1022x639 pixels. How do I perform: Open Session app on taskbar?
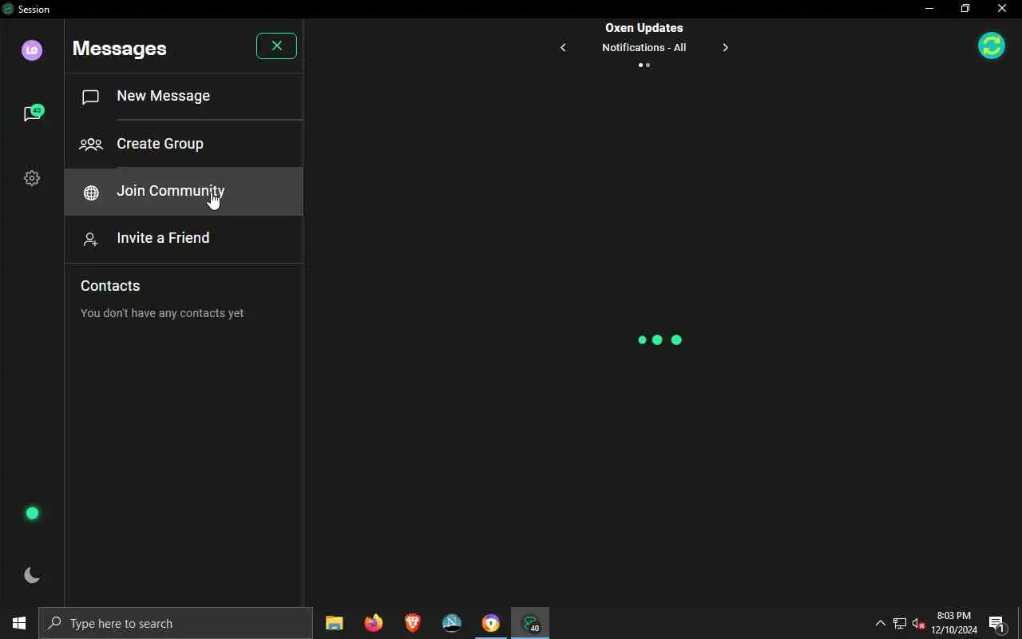coord(530,623)
